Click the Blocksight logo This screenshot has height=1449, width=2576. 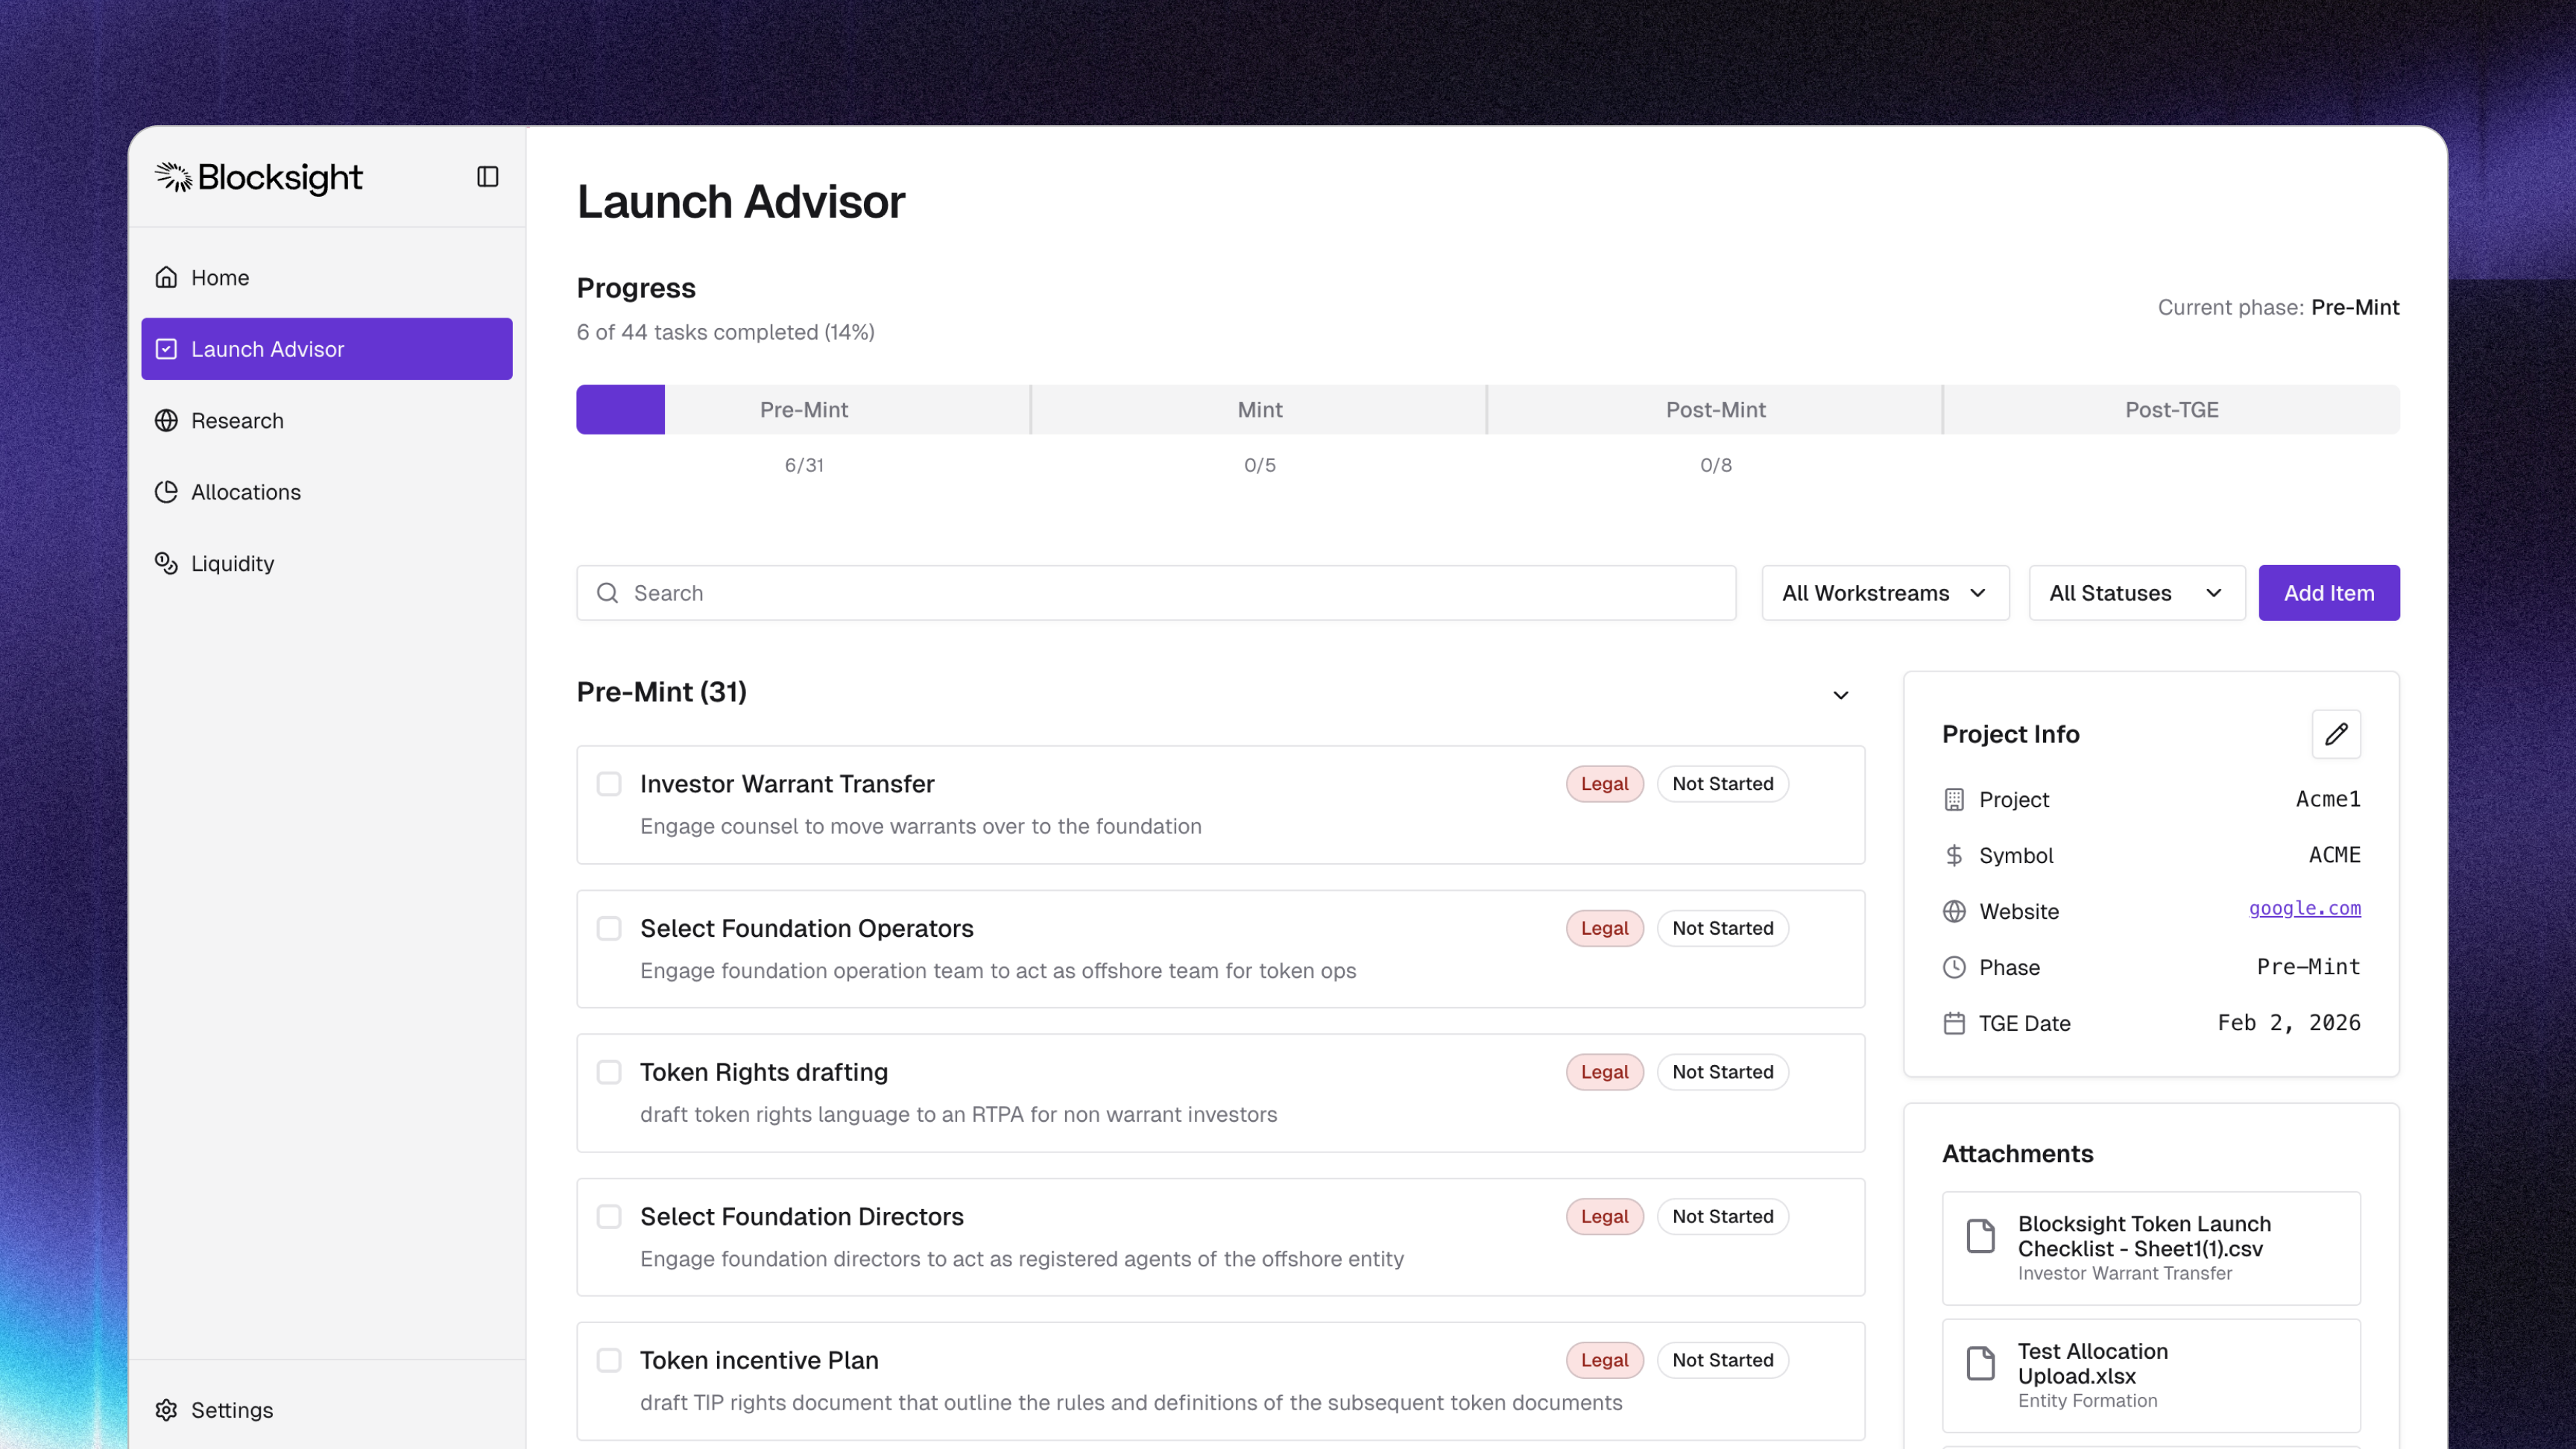pyautogui.click(x=259, y=177)
